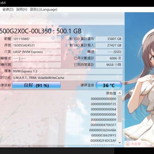Click the total reads value 35801 GB

[109, 39]
